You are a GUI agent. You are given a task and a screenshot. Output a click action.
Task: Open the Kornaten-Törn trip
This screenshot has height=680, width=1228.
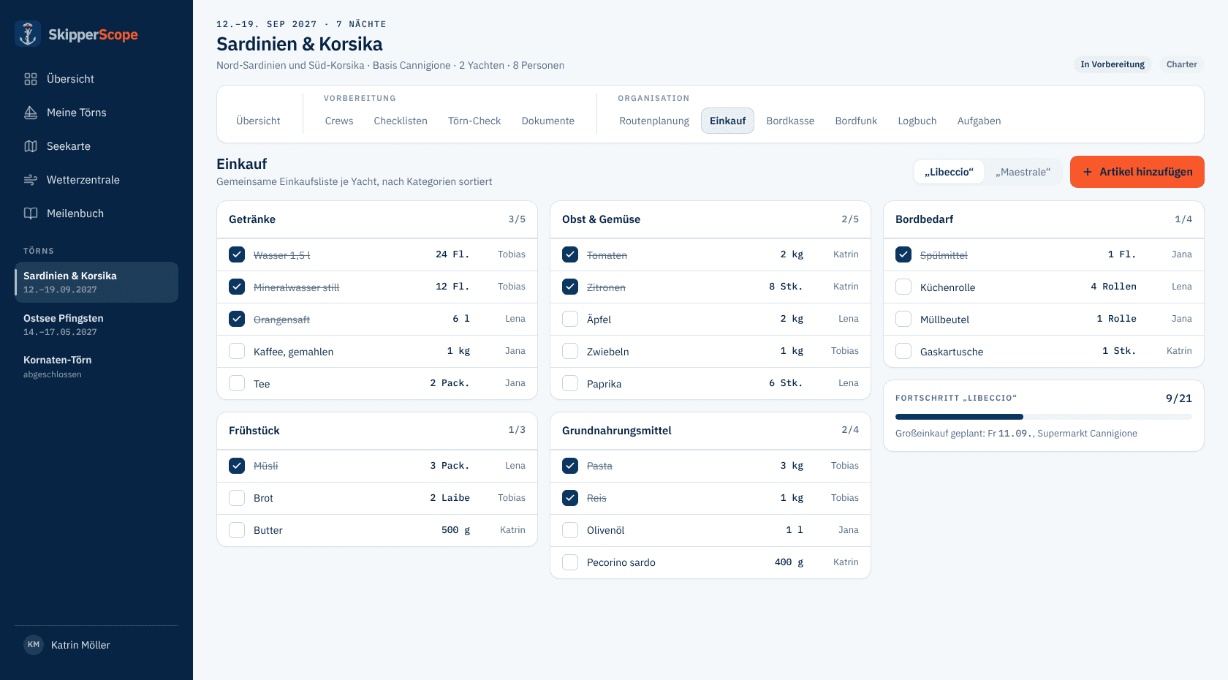(x=96, y=366)
